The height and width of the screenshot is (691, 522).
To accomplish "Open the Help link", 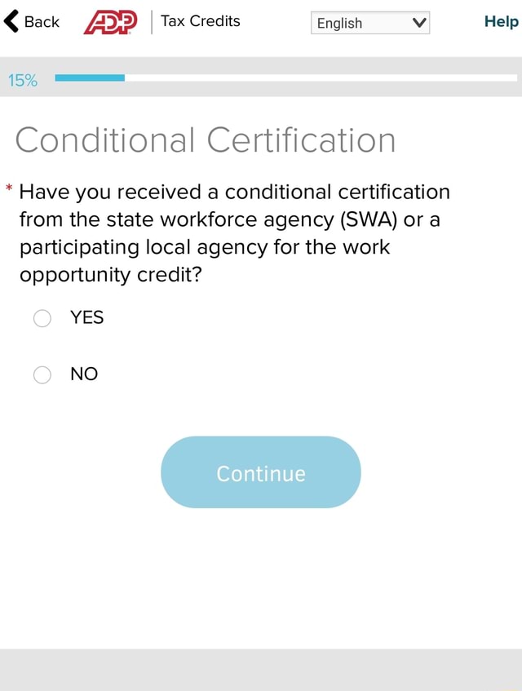I will pos(501,22).
